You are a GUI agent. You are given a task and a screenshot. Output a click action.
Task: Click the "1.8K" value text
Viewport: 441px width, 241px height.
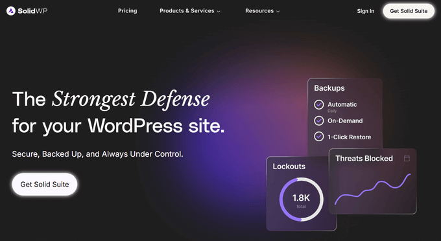301,198
